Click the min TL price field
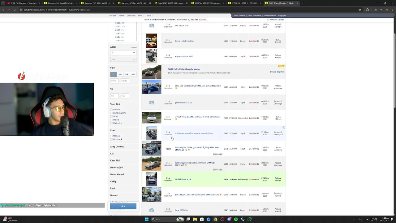This screenshot has width=396, height=223. (x=114, y=81)
